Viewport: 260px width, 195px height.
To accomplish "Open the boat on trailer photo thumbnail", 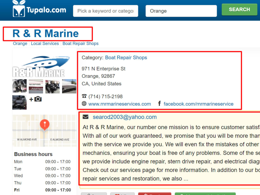I will 69,86.
